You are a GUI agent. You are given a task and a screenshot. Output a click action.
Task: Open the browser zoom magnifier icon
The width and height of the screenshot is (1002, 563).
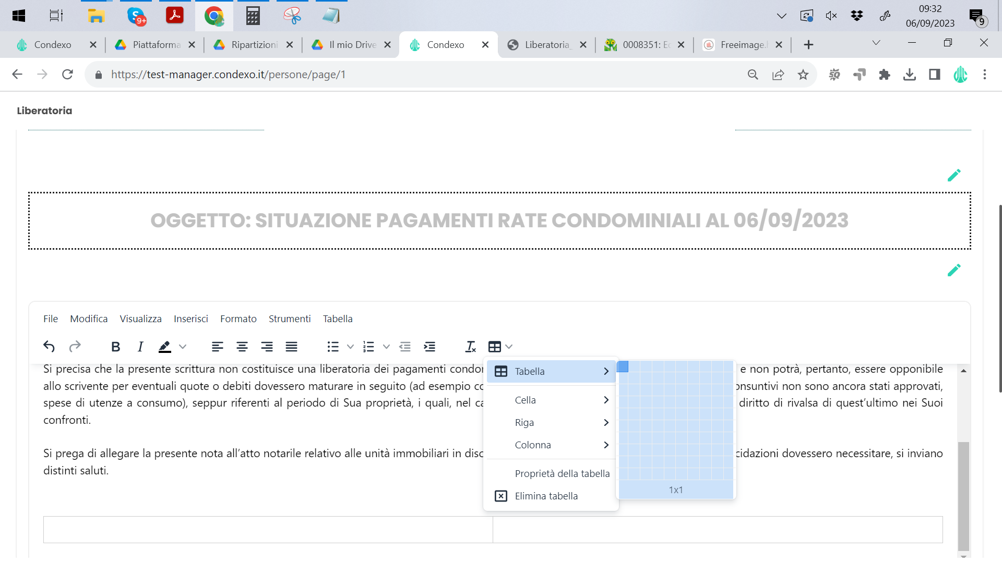[x=753, y=75]
